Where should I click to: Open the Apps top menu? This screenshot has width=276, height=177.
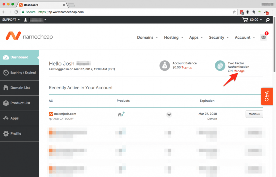tap(196, 37)
